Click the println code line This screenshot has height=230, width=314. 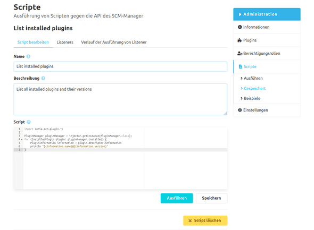click(x=69, y=146)
